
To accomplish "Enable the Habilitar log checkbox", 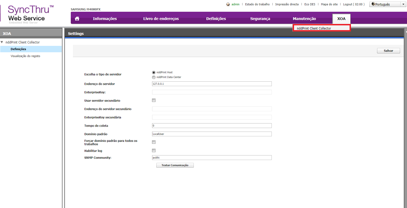I will [x=154, y=151].
